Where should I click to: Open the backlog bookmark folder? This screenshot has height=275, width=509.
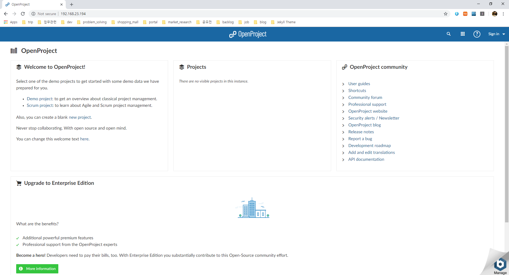[225, 22]
